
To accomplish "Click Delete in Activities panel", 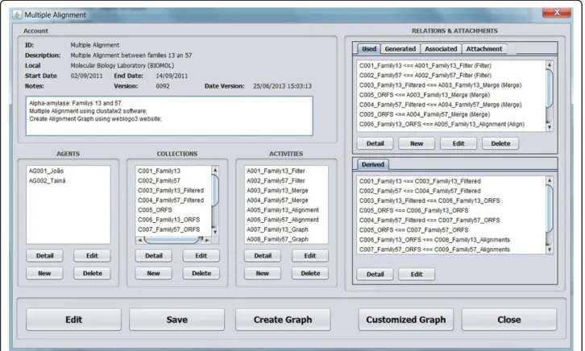I will (x=310, y=273).
